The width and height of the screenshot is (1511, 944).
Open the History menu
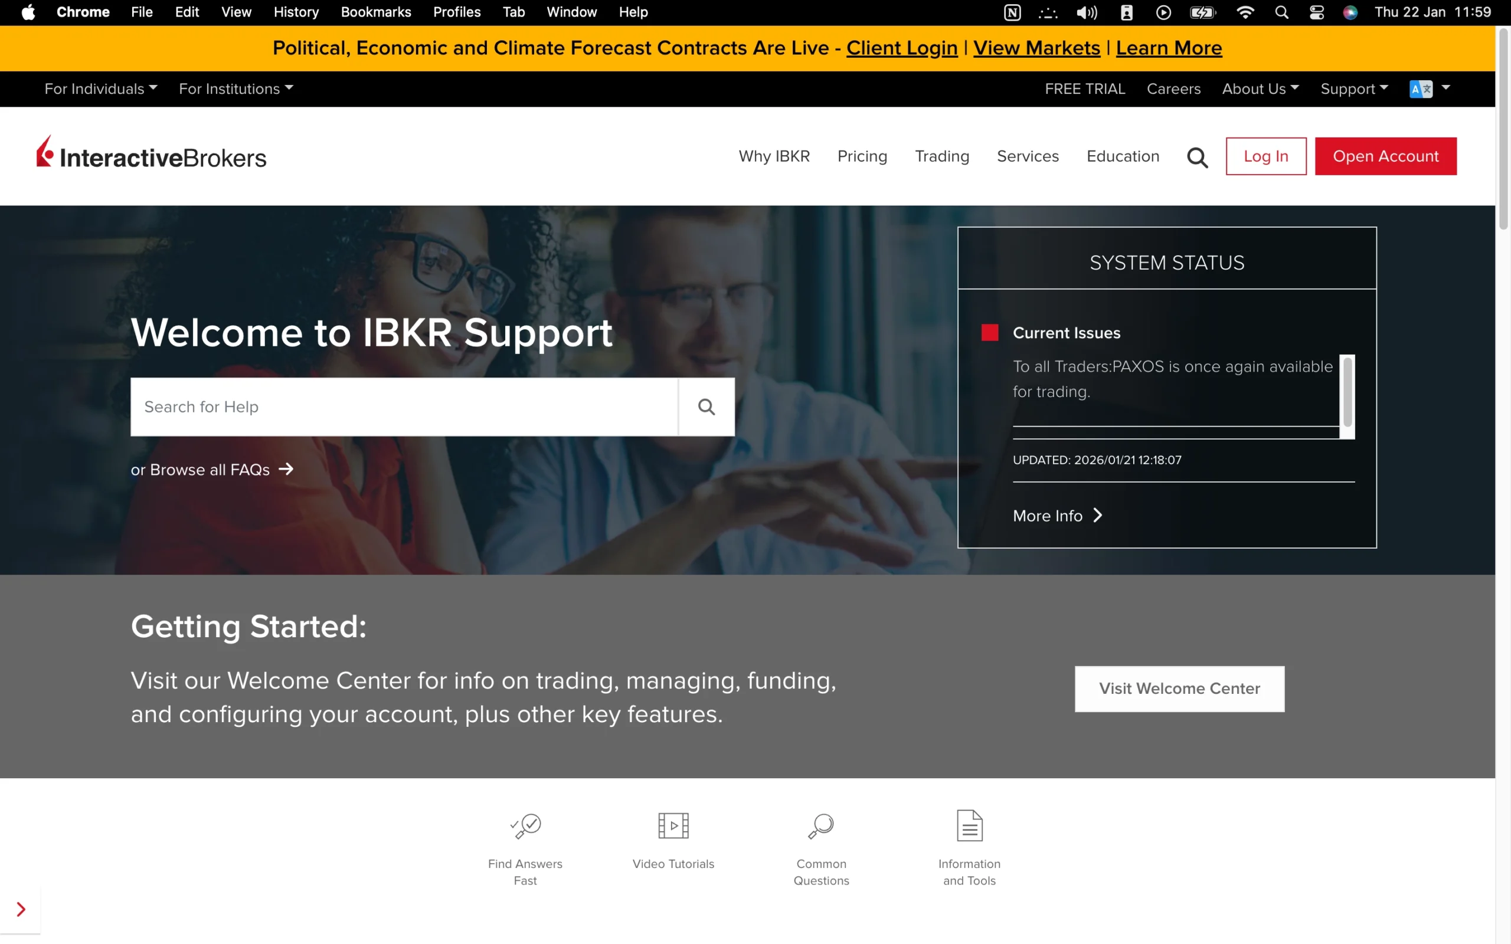tap(295, 12)
